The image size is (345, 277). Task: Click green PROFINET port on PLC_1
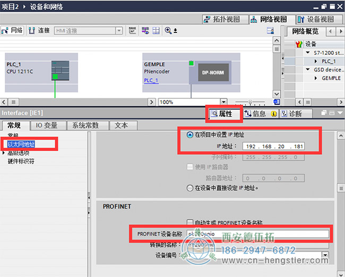pos(55,77)
